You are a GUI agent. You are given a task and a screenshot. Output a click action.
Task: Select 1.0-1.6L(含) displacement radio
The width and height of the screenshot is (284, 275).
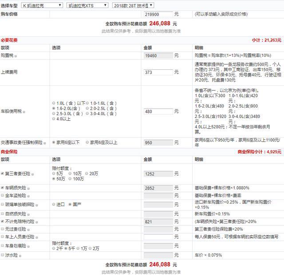tap(87, 103)
